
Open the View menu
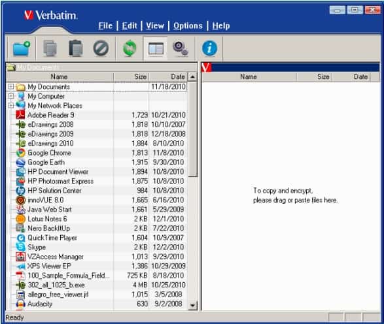155,25
